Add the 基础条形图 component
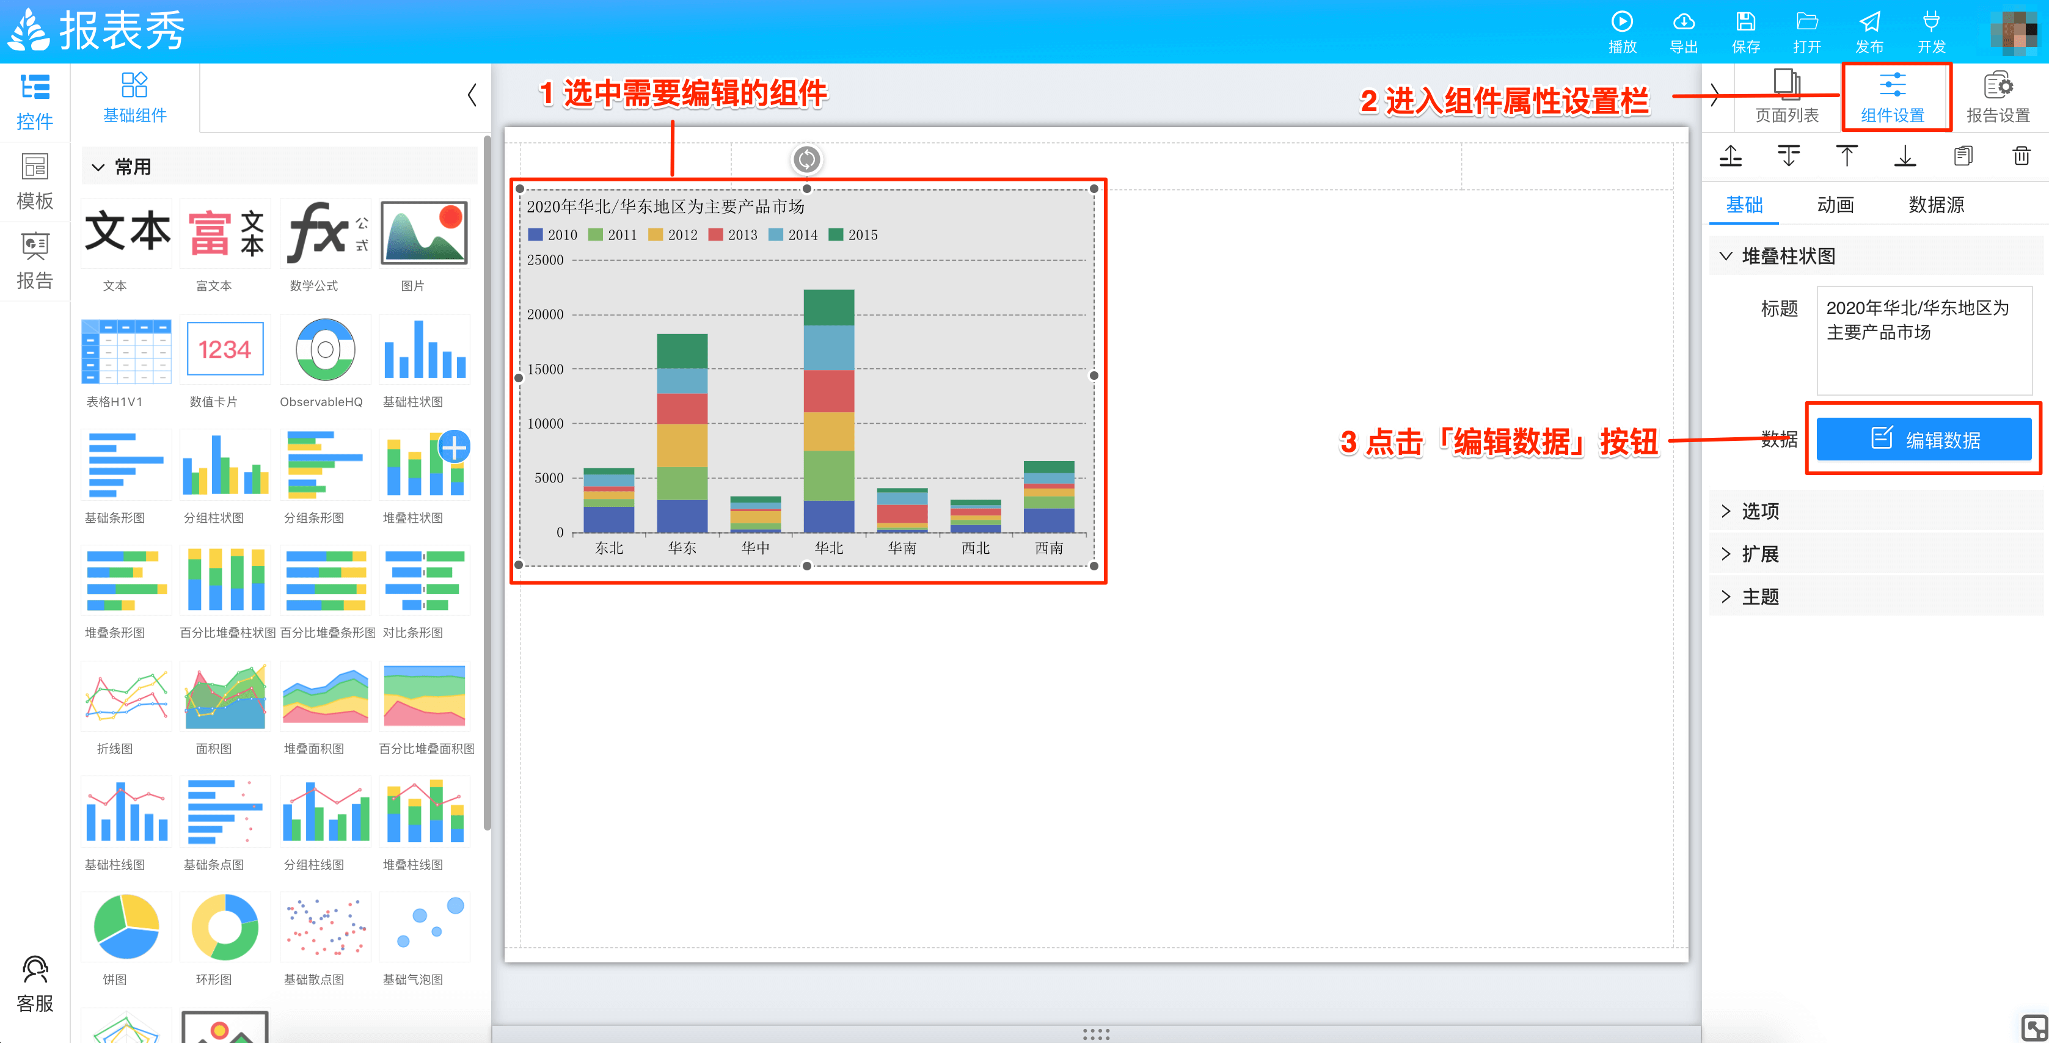2049x1043 pixels. tap(126, 465)
